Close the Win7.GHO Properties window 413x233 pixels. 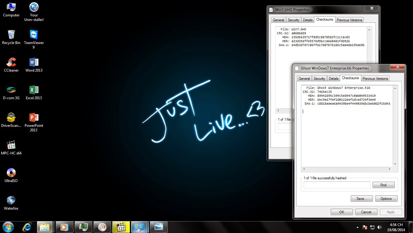(x=371, y=8)
